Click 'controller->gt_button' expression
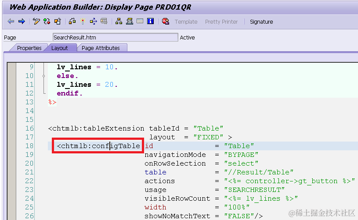This screenshot has height=220, width=358. pos(291,181)
